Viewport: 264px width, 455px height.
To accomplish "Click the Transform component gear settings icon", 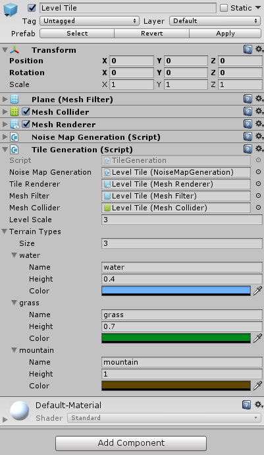I will coord(259,49).
